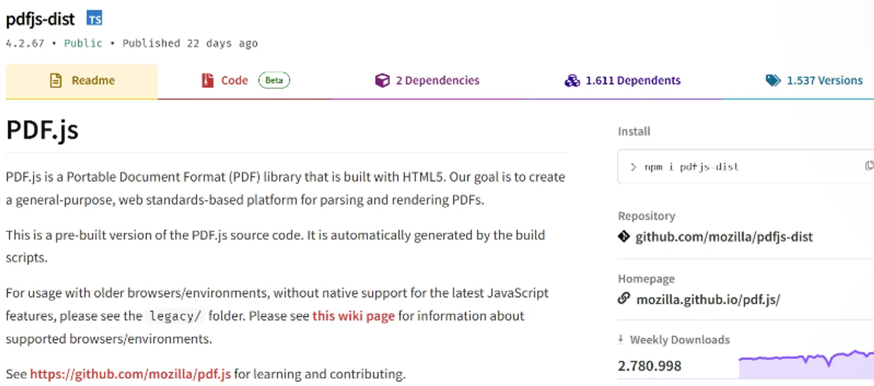The height and width of the screenshot is (386, 874).
Task: Click the Public visibility label
Action: (x=83, y=43)
